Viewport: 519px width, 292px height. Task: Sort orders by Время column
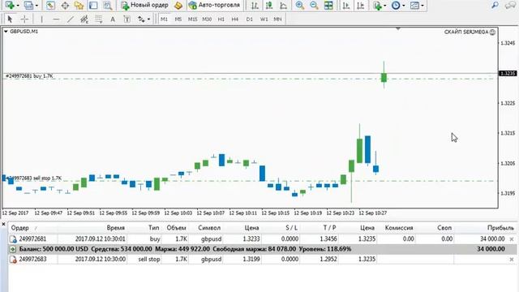(115, 228)
